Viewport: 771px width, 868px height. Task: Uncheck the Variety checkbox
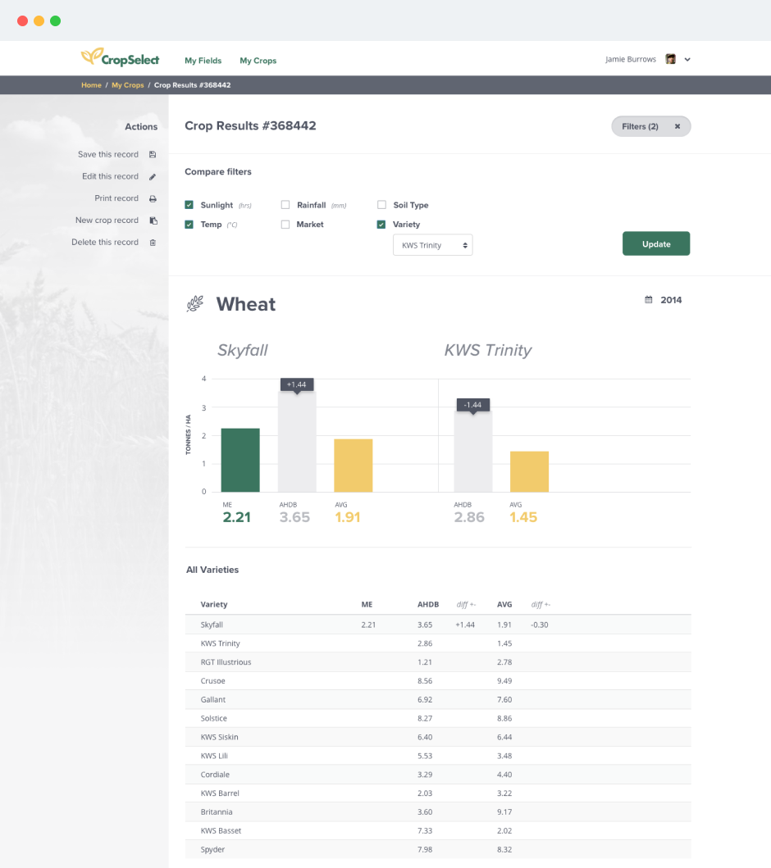pos(381,225)
